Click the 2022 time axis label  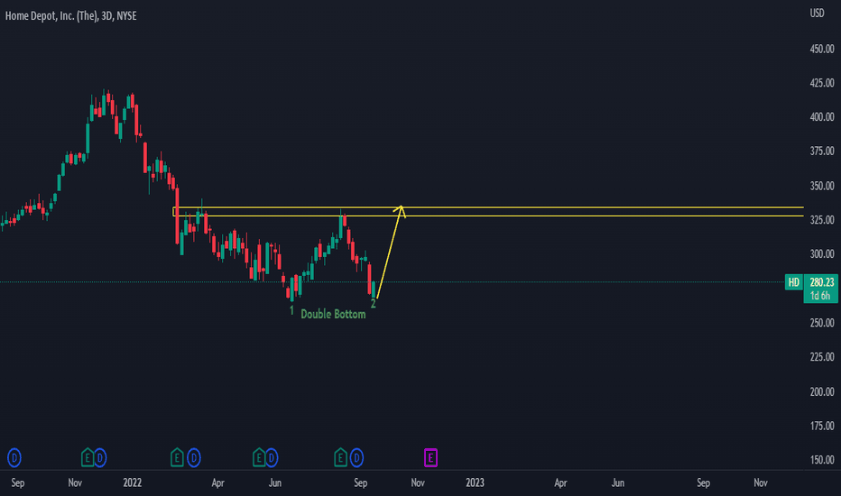tap(132, 482)
